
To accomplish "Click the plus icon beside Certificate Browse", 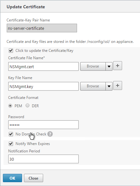I will point(118,66).
